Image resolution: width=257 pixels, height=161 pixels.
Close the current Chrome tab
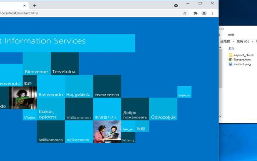24,5
